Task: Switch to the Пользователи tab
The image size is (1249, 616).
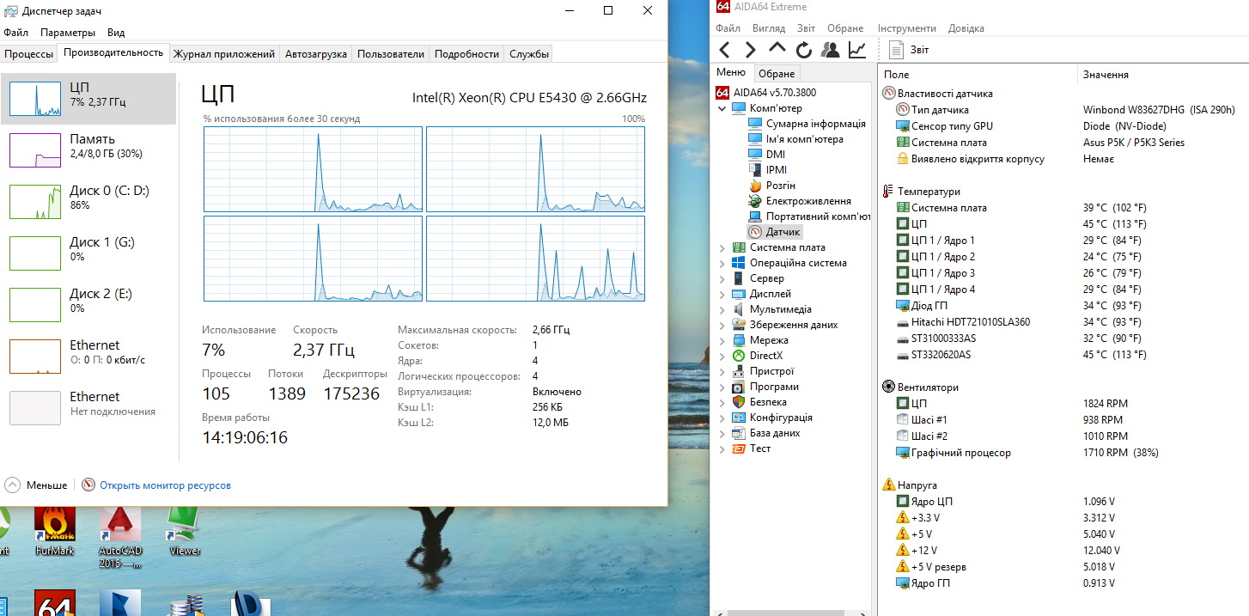Action: tap(391, 53)
